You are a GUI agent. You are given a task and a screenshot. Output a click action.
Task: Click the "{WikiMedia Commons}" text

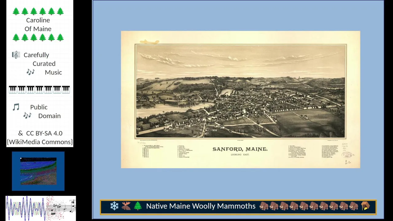coord(40,142)
